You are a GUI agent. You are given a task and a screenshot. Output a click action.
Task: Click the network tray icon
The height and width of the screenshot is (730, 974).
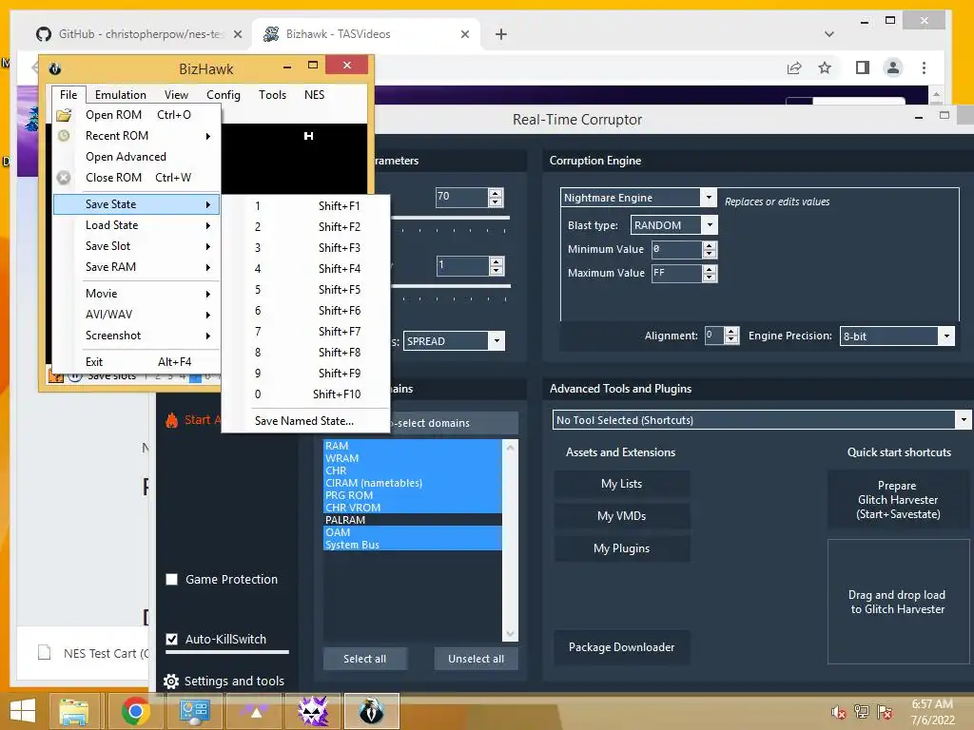(x=862, y=712)
